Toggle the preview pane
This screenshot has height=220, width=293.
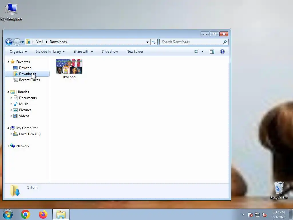212,52
